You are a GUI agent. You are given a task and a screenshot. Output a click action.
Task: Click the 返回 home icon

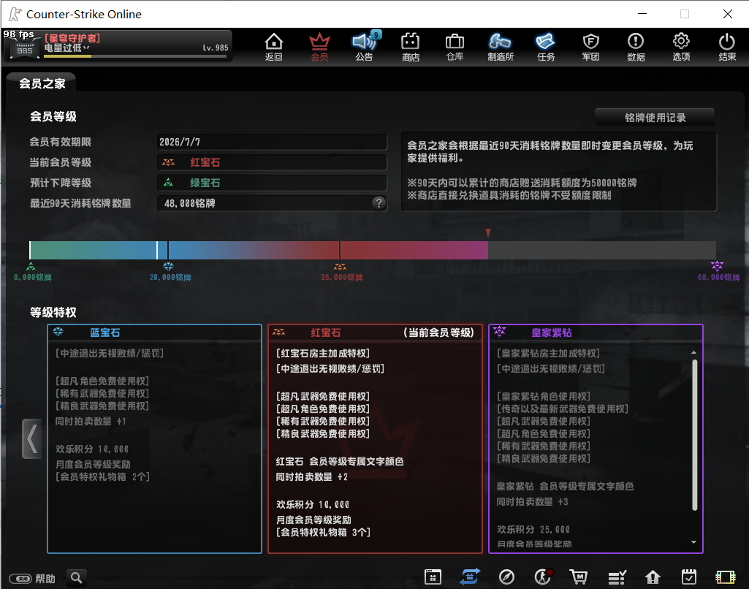(274, 46)
